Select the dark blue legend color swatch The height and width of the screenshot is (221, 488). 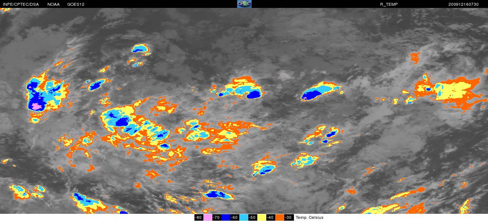click(x=226, y=217)
